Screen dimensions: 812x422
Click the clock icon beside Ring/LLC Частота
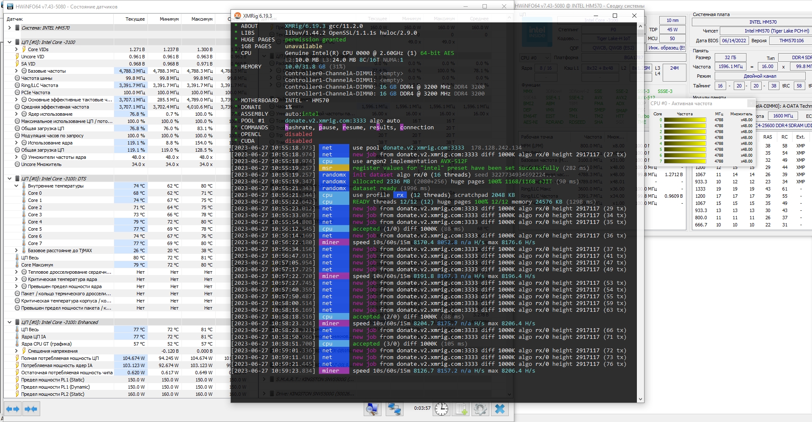pyautogui.click(x=17, y=85)
